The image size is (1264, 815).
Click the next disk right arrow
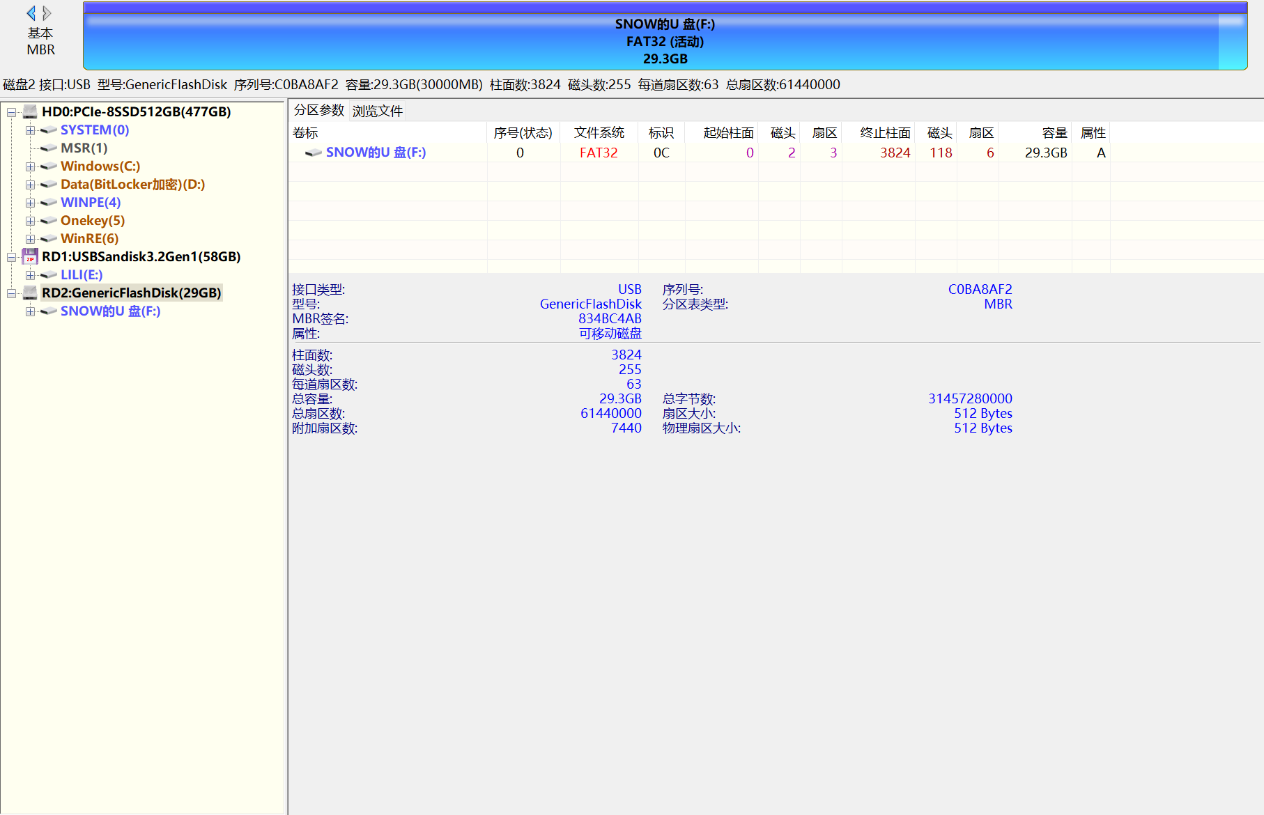pos(47,13)
